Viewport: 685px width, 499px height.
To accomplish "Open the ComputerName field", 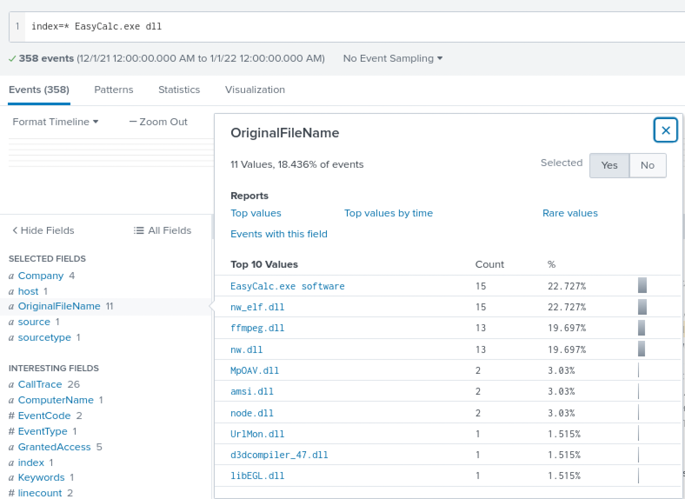I will click(x=56, y=400).
